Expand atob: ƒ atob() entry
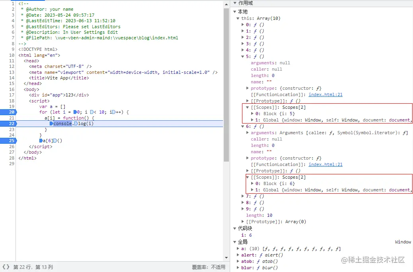 tap(238, 261)
